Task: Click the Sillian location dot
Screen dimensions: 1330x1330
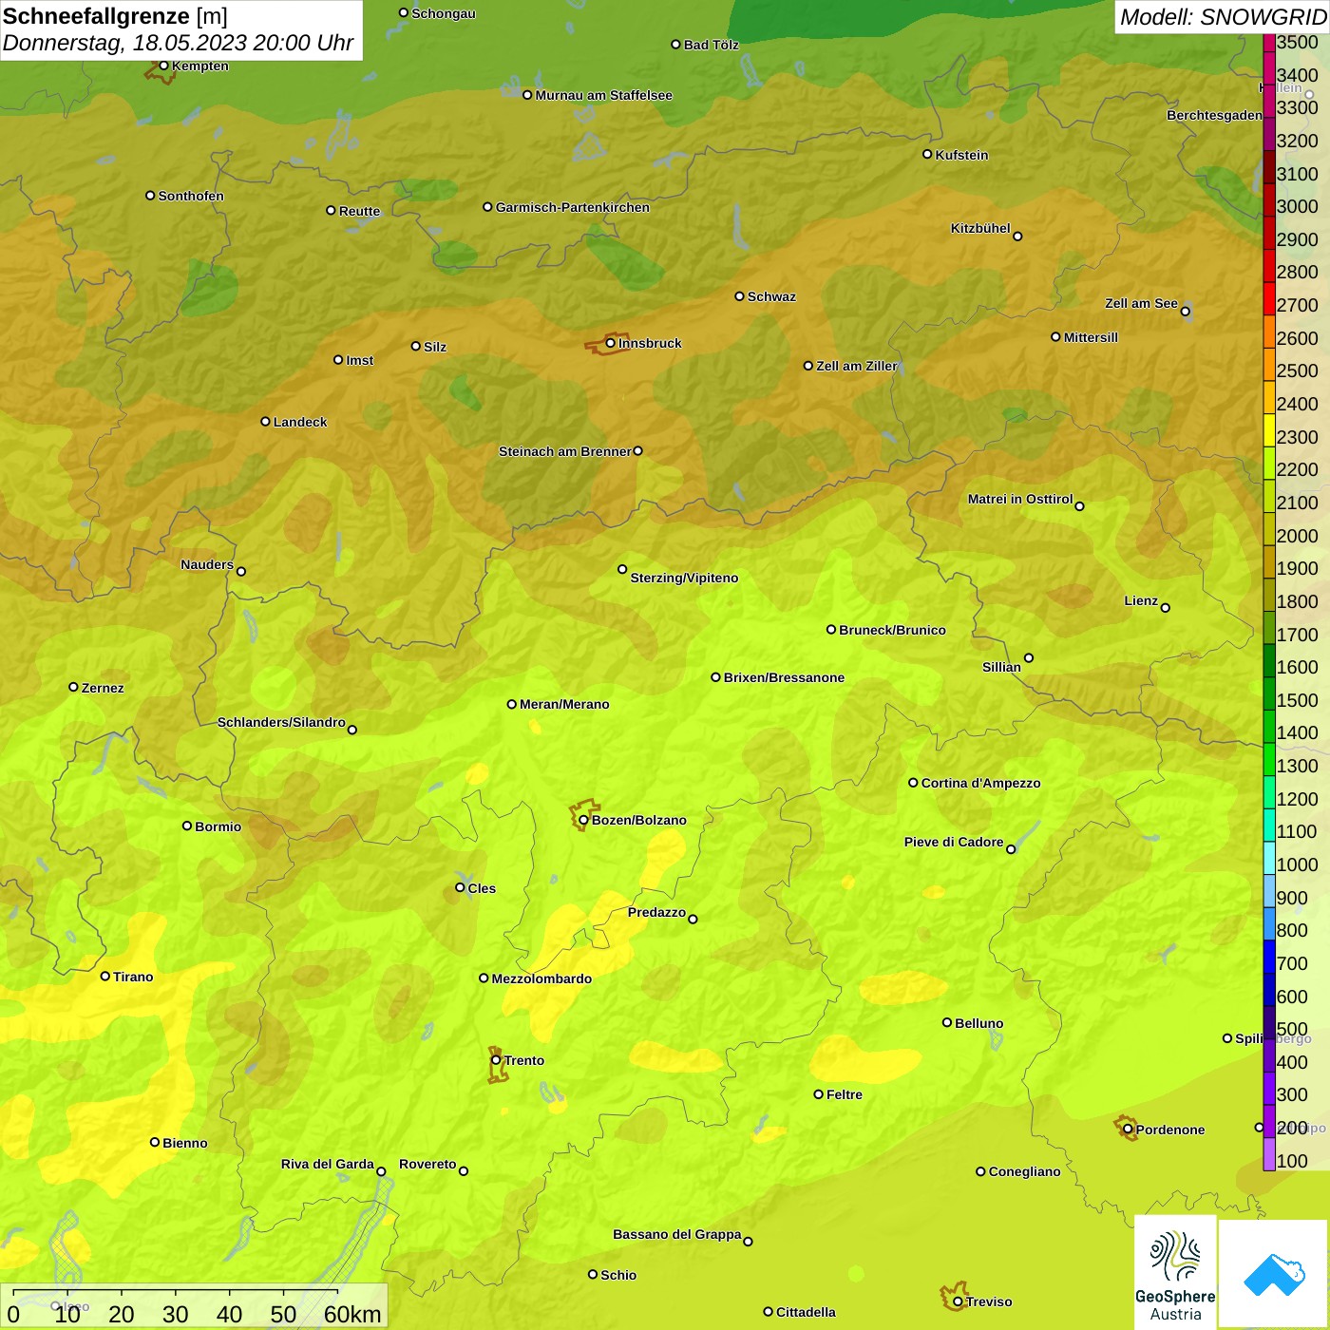Action: (1028, 657)
